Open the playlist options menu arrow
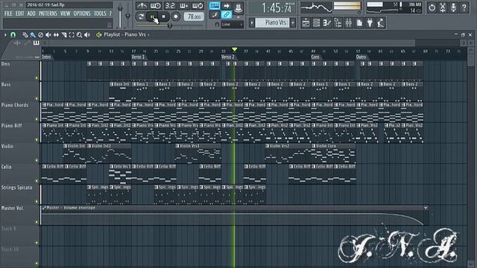Screen dimensions: 477x268 click(5, 35)
